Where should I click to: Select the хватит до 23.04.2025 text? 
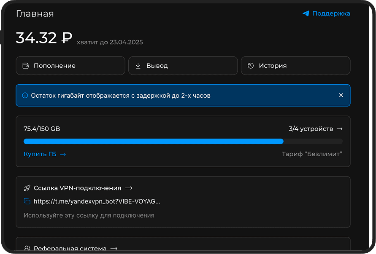[110, 43]
